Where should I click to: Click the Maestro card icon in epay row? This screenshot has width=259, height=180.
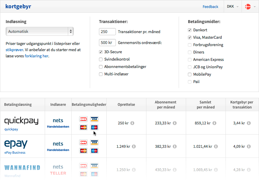[94, 151]
